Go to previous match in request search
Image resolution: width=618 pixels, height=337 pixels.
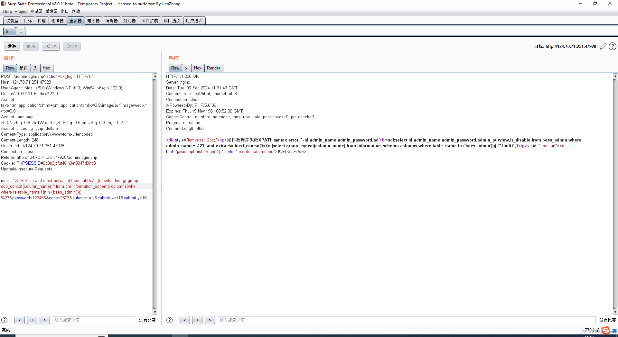click(x=20, y=320)
